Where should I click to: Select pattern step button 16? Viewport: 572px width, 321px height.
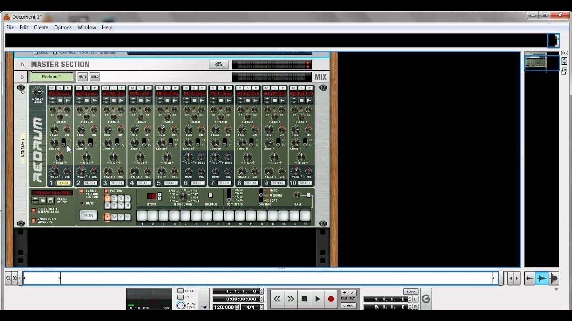[305, 216]
